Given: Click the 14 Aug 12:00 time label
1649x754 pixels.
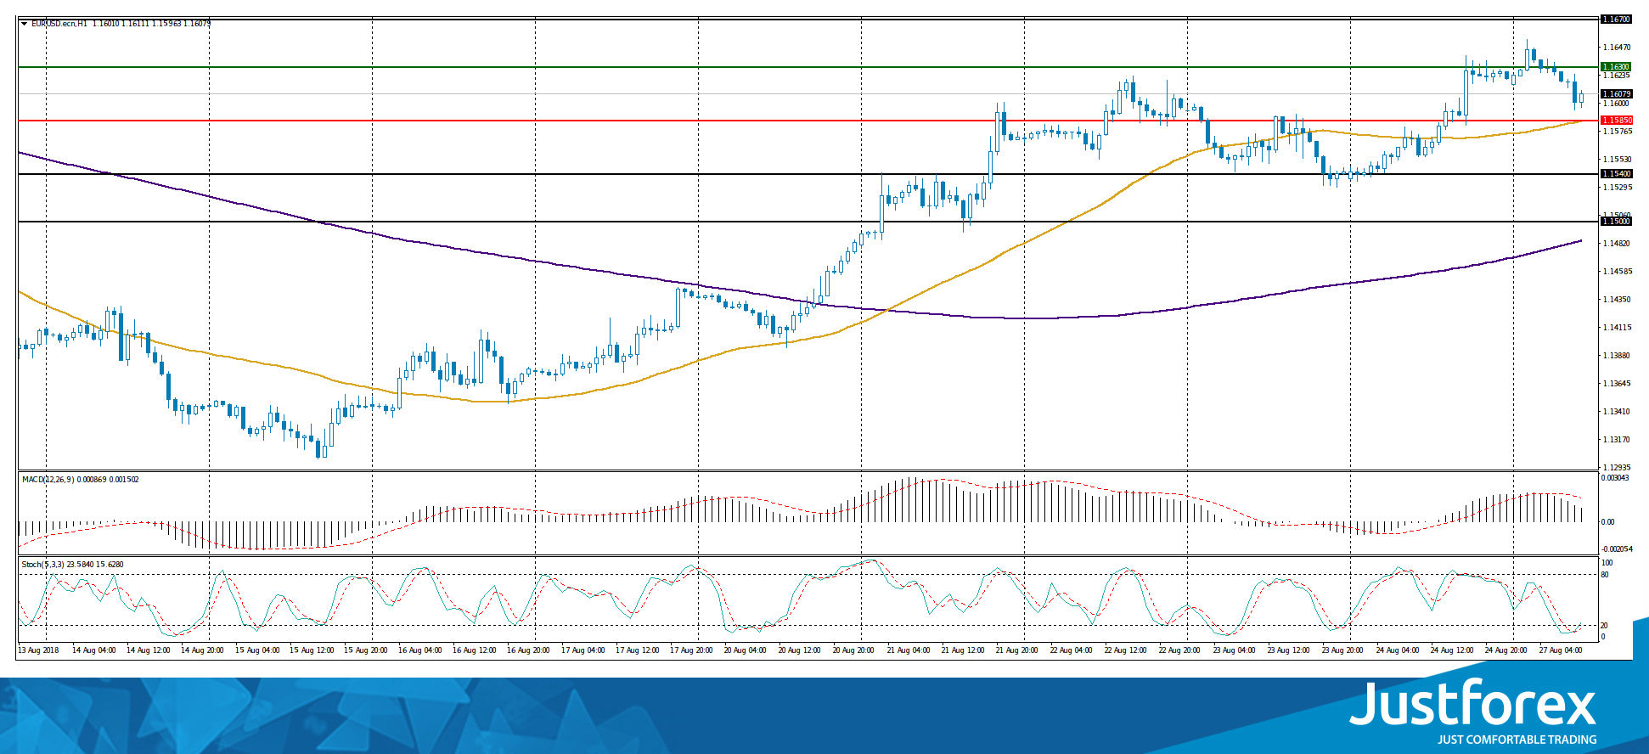Looking at the screenshot, I should tap(149, 650).
